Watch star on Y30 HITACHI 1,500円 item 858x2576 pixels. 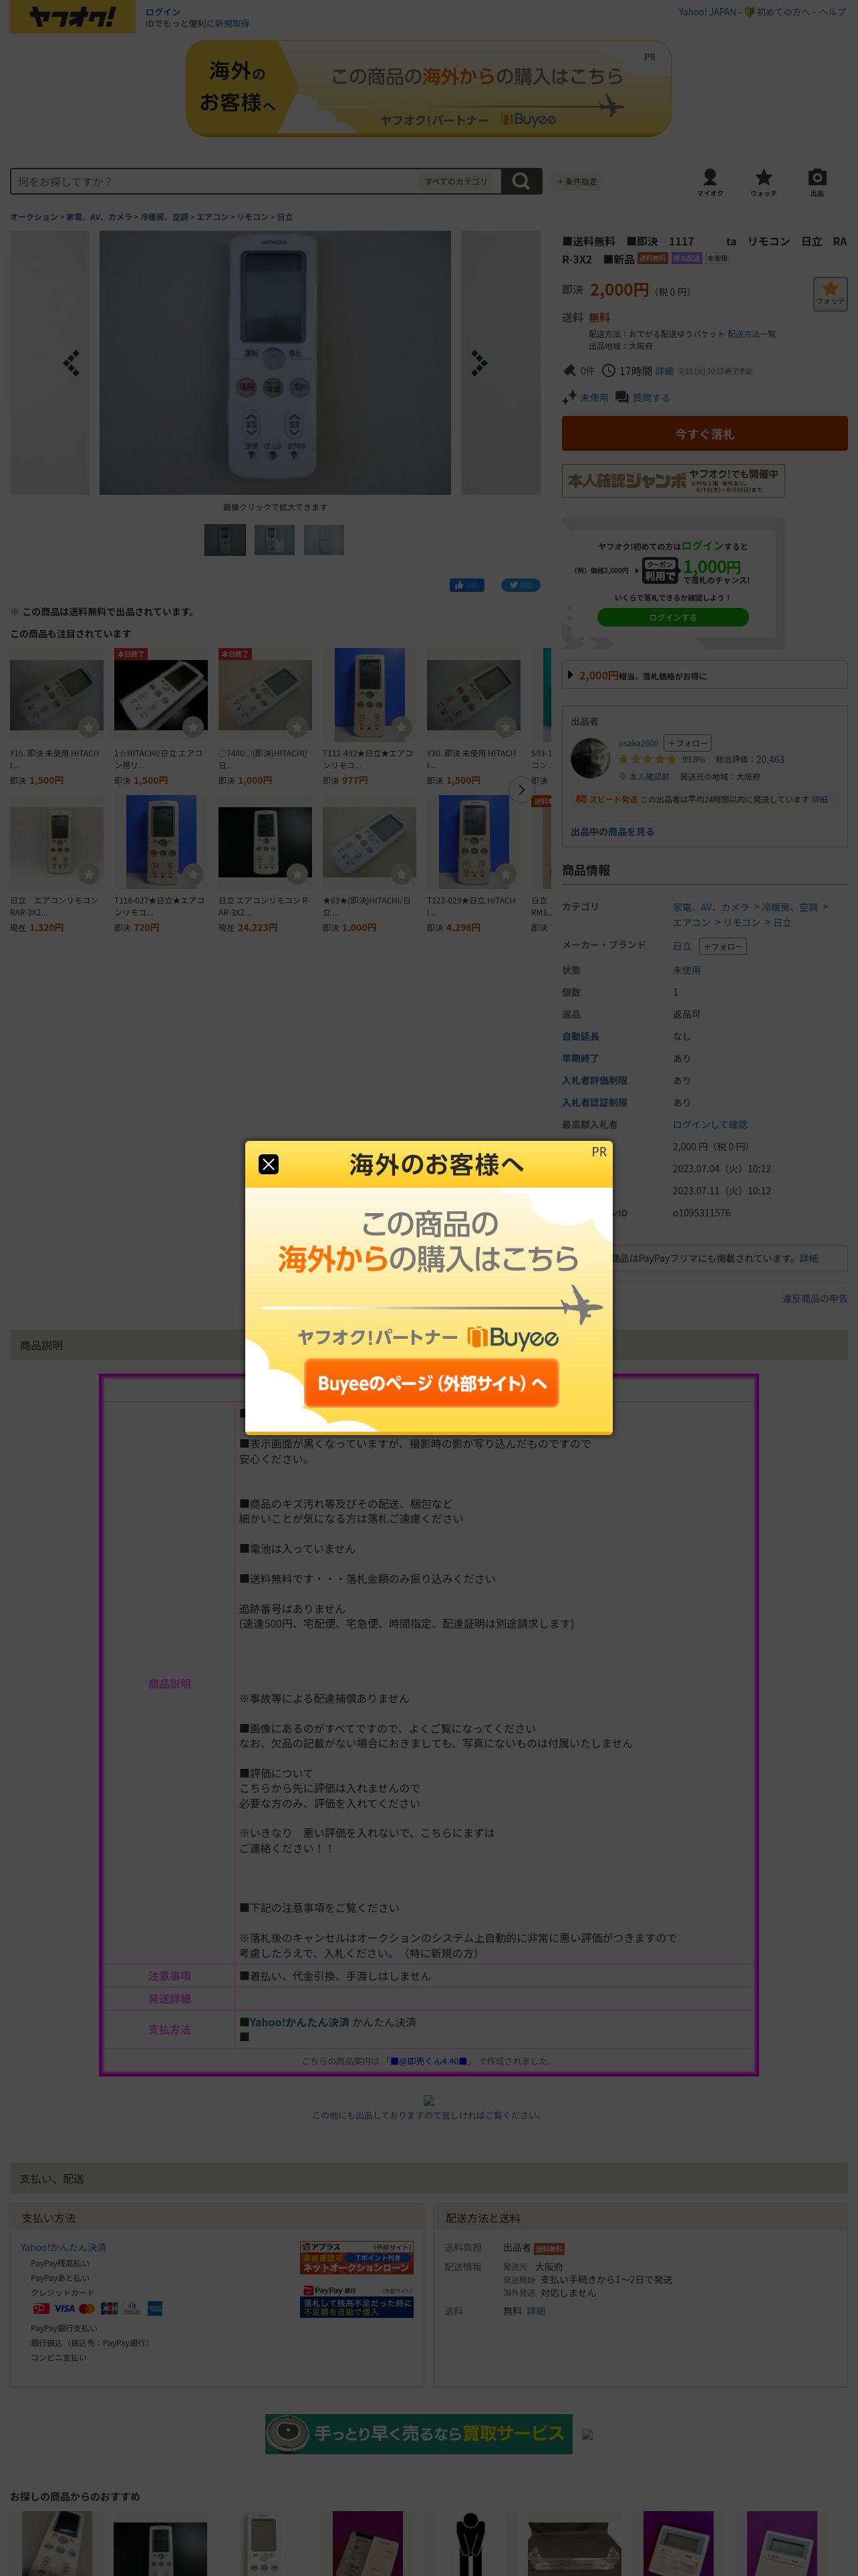pyautogui.click(x=505, y=726)
